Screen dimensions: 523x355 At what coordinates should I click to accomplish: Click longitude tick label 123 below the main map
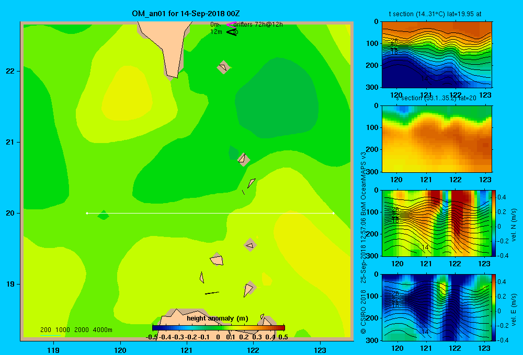click(320, 350)
